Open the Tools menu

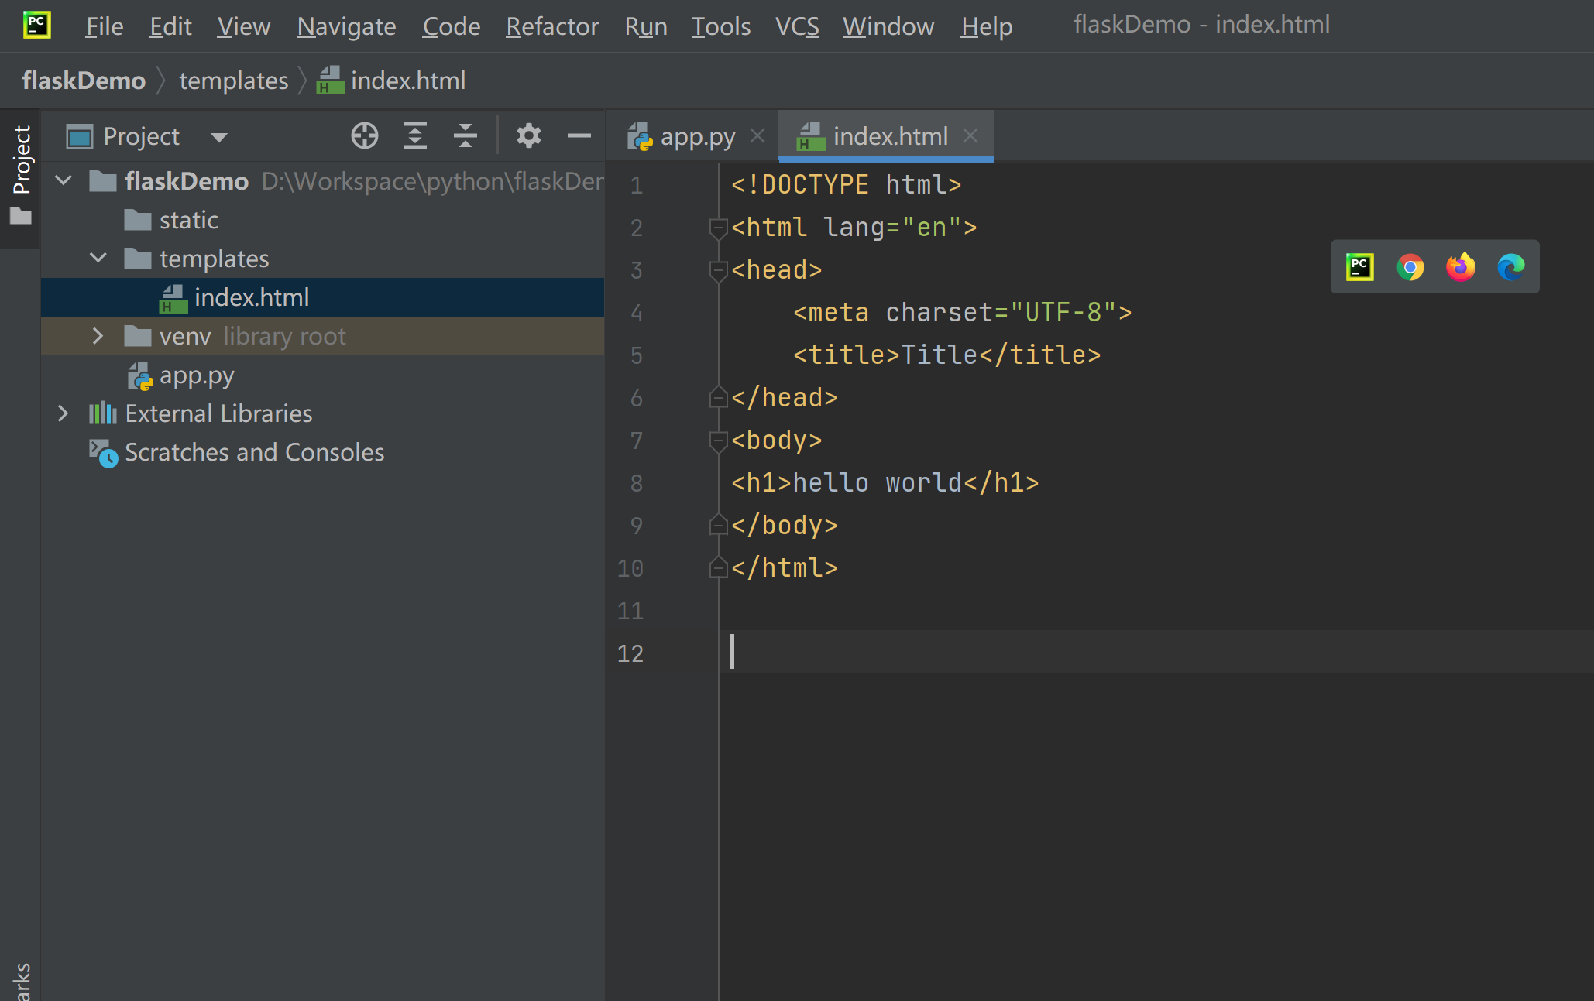(x=720, y=26)
